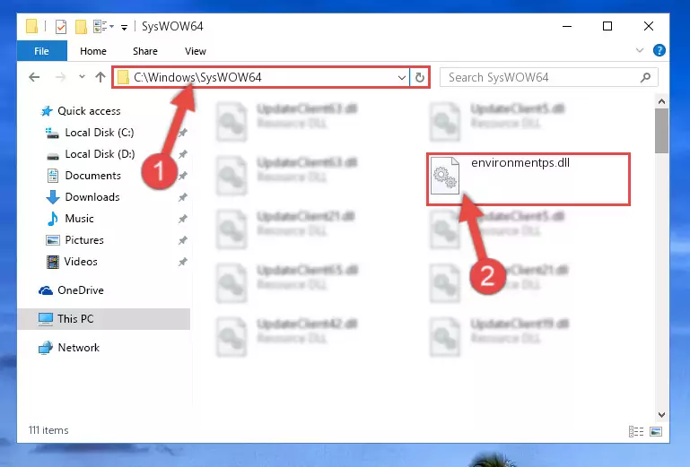Click the pin icon beside Local Disk (C:)
The height and width of the screenshot is (467, 690).
pyautogui.click(x=183, y=133)
